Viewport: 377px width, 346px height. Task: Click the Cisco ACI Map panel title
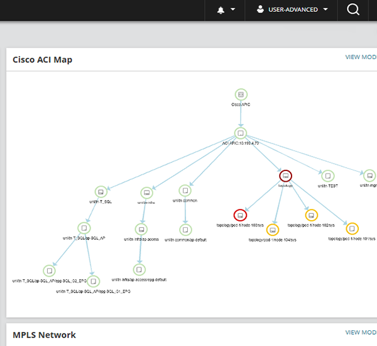pos(42,60)
